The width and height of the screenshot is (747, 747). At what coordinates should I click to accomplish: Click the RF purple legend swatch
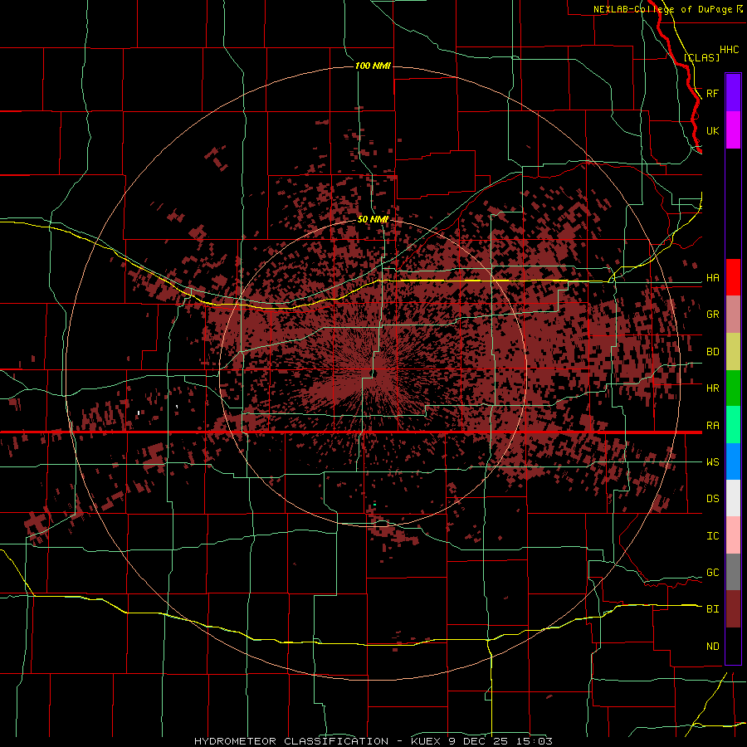[733, 93]
